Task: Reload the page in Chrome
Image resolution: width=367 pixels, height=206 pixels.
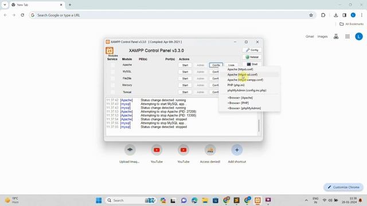Action: coord(22,15)
